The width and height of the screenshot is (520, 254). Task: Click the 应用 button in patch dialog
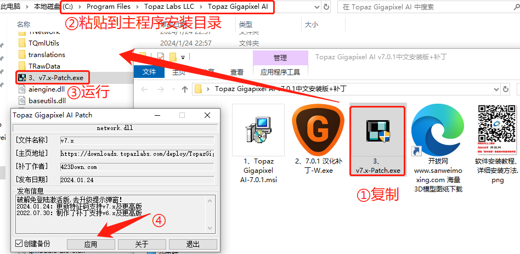coord(91,244)
